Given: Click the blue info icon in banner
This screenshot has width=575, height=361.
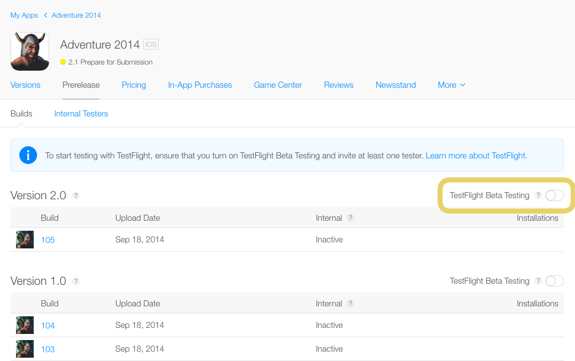Looking at the screenshot, I should (28, 156).
